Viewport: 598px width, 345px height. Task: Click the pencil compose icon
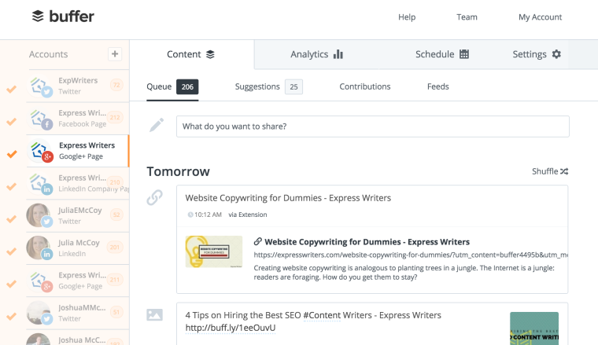(157, 125)
